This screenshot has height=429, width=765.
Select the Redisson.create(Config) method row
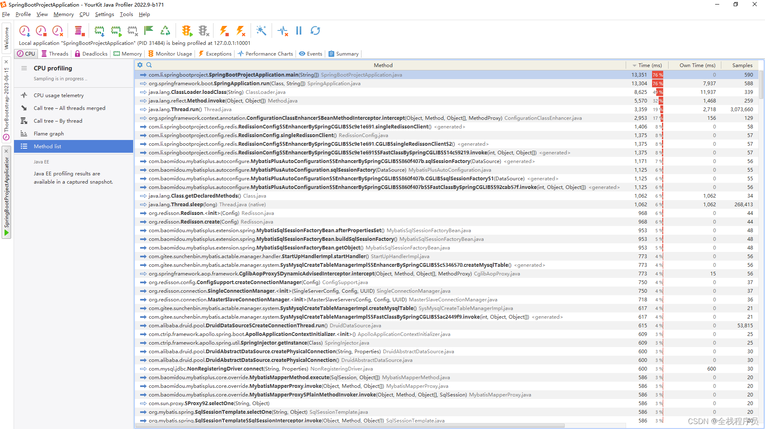[x=446, y=222]
